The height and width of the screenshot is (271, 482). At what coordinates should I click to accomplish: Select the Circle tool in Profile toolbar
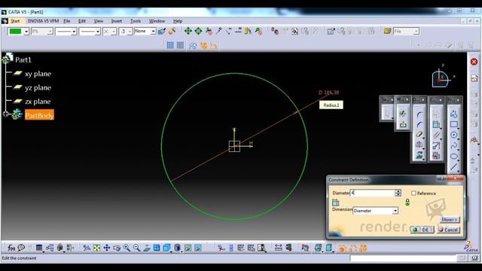[x=453, y=135]
